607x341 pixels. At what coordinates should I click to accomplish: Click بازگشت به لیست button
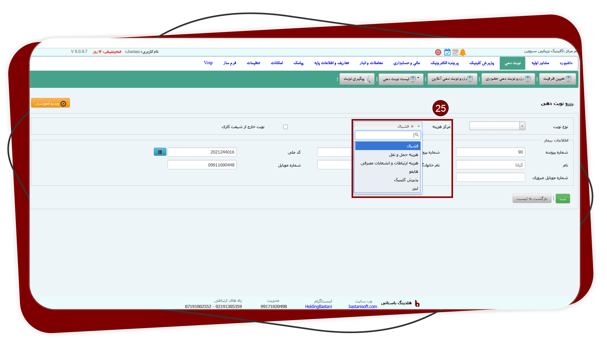[x=532, y=199]
